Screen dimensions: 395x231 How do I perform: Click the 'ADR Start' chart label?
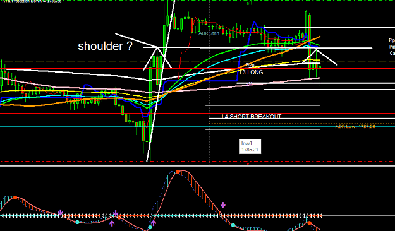(209, 33)
